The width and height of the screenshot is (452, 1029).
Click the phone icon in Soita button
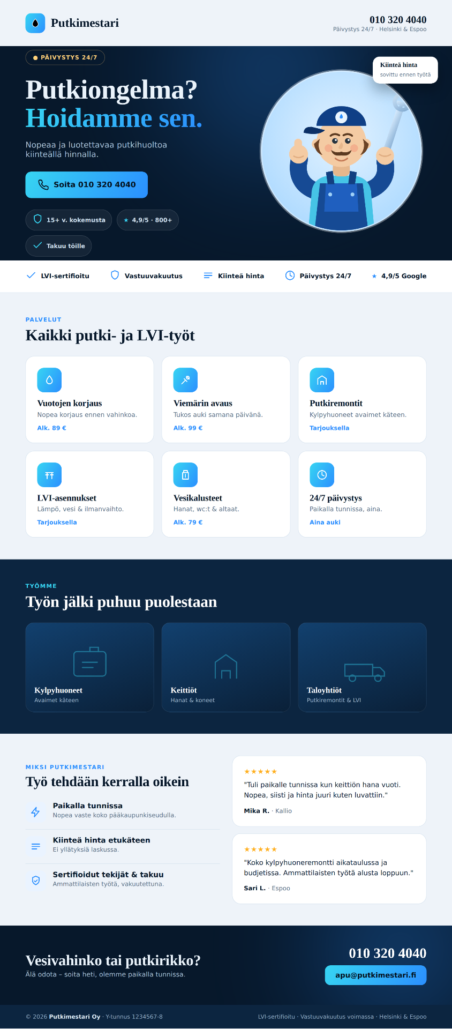click(x=43, y=185)
